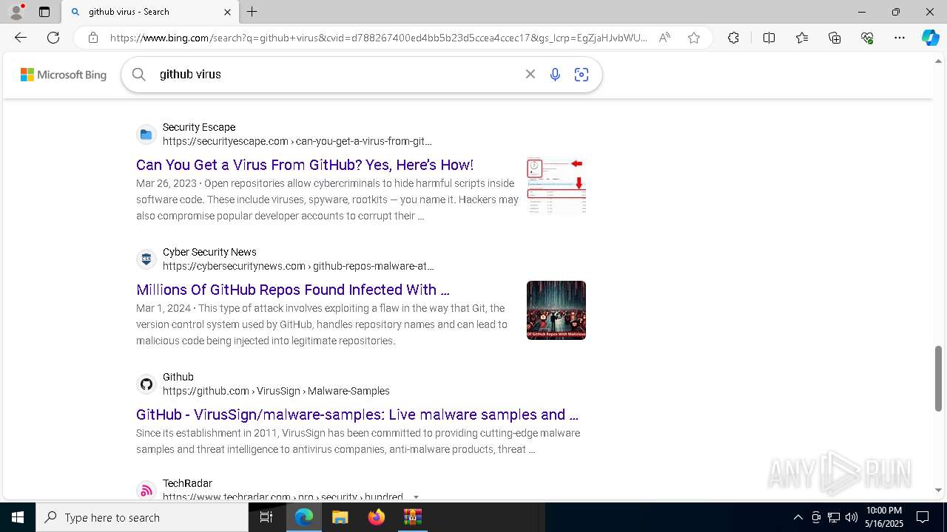This screenshot has height=532, width=947.
Task: Open the clock showing 10:00 PM
Action: pyautogui.click(x=884, y=517)
